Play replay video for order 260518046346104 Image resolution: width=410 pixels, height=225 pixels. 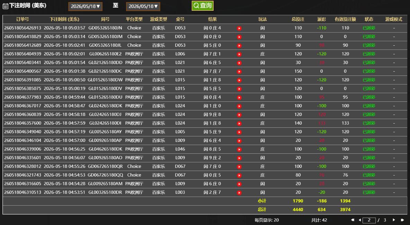click(x=239, y=141)
